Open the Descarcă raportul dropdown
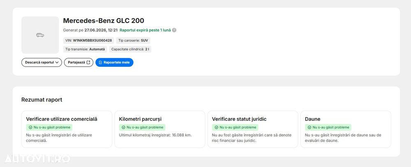This screenshot has height=167, width=411. [42, 62]
